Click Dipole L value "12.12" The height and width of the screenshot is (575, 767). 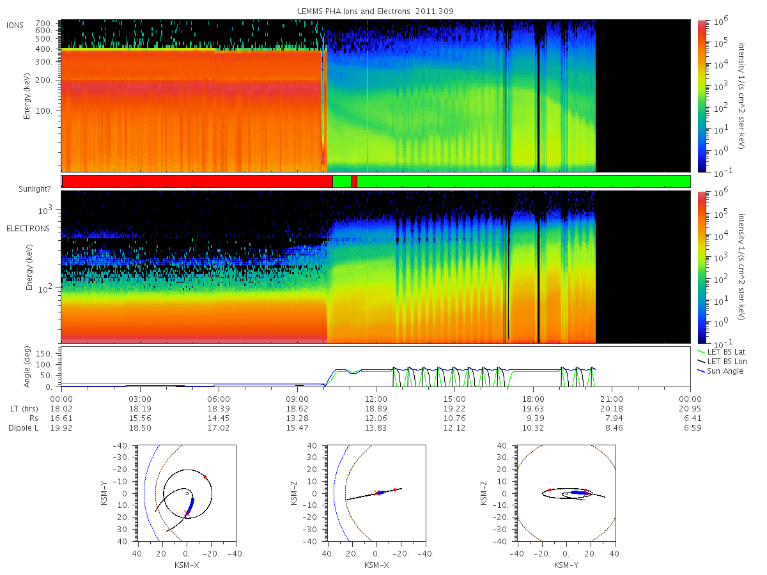point(454,428)
